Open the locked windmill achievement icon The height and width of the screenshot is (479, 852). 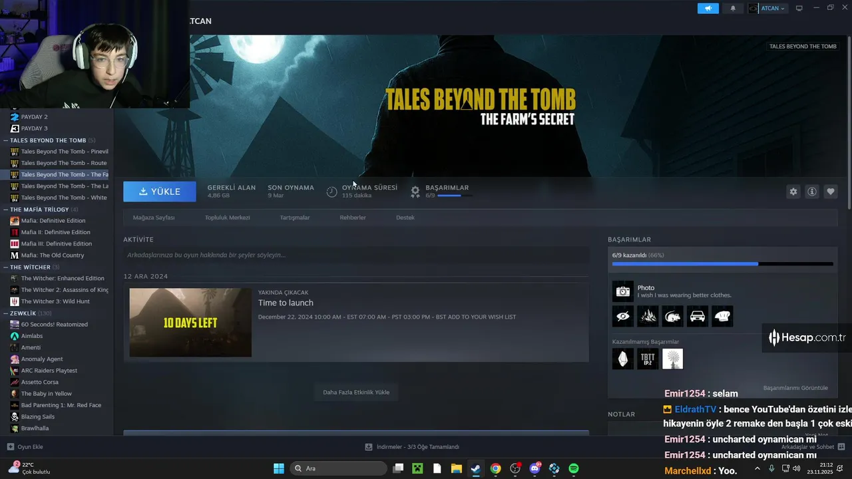(x=672, y=359)
